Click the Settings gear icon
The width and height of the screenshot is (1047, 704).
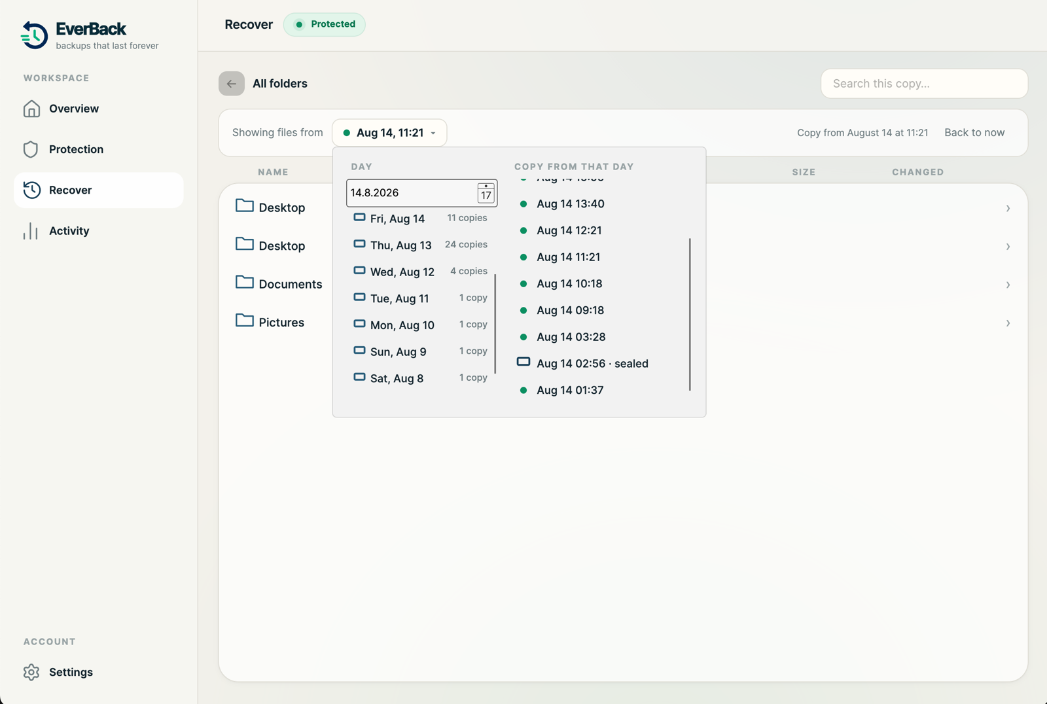tap(31, 672)
